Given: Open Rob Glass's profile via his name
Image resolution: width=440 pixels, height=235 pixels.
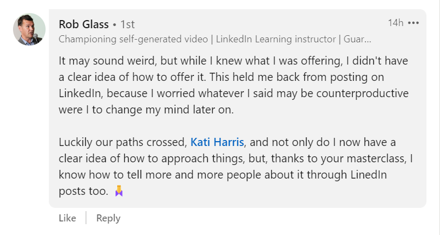Looking at the screenshot, I should click(x=84, y=24).
